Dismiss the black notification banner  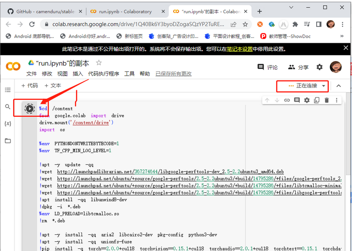click(x=346, y=48)
